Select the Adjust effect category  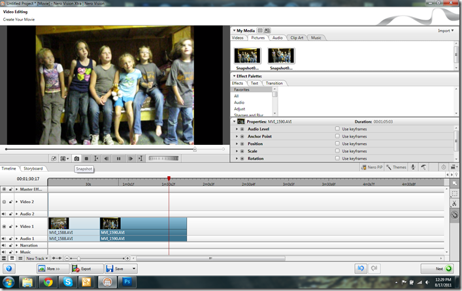[x=240, y=109]
